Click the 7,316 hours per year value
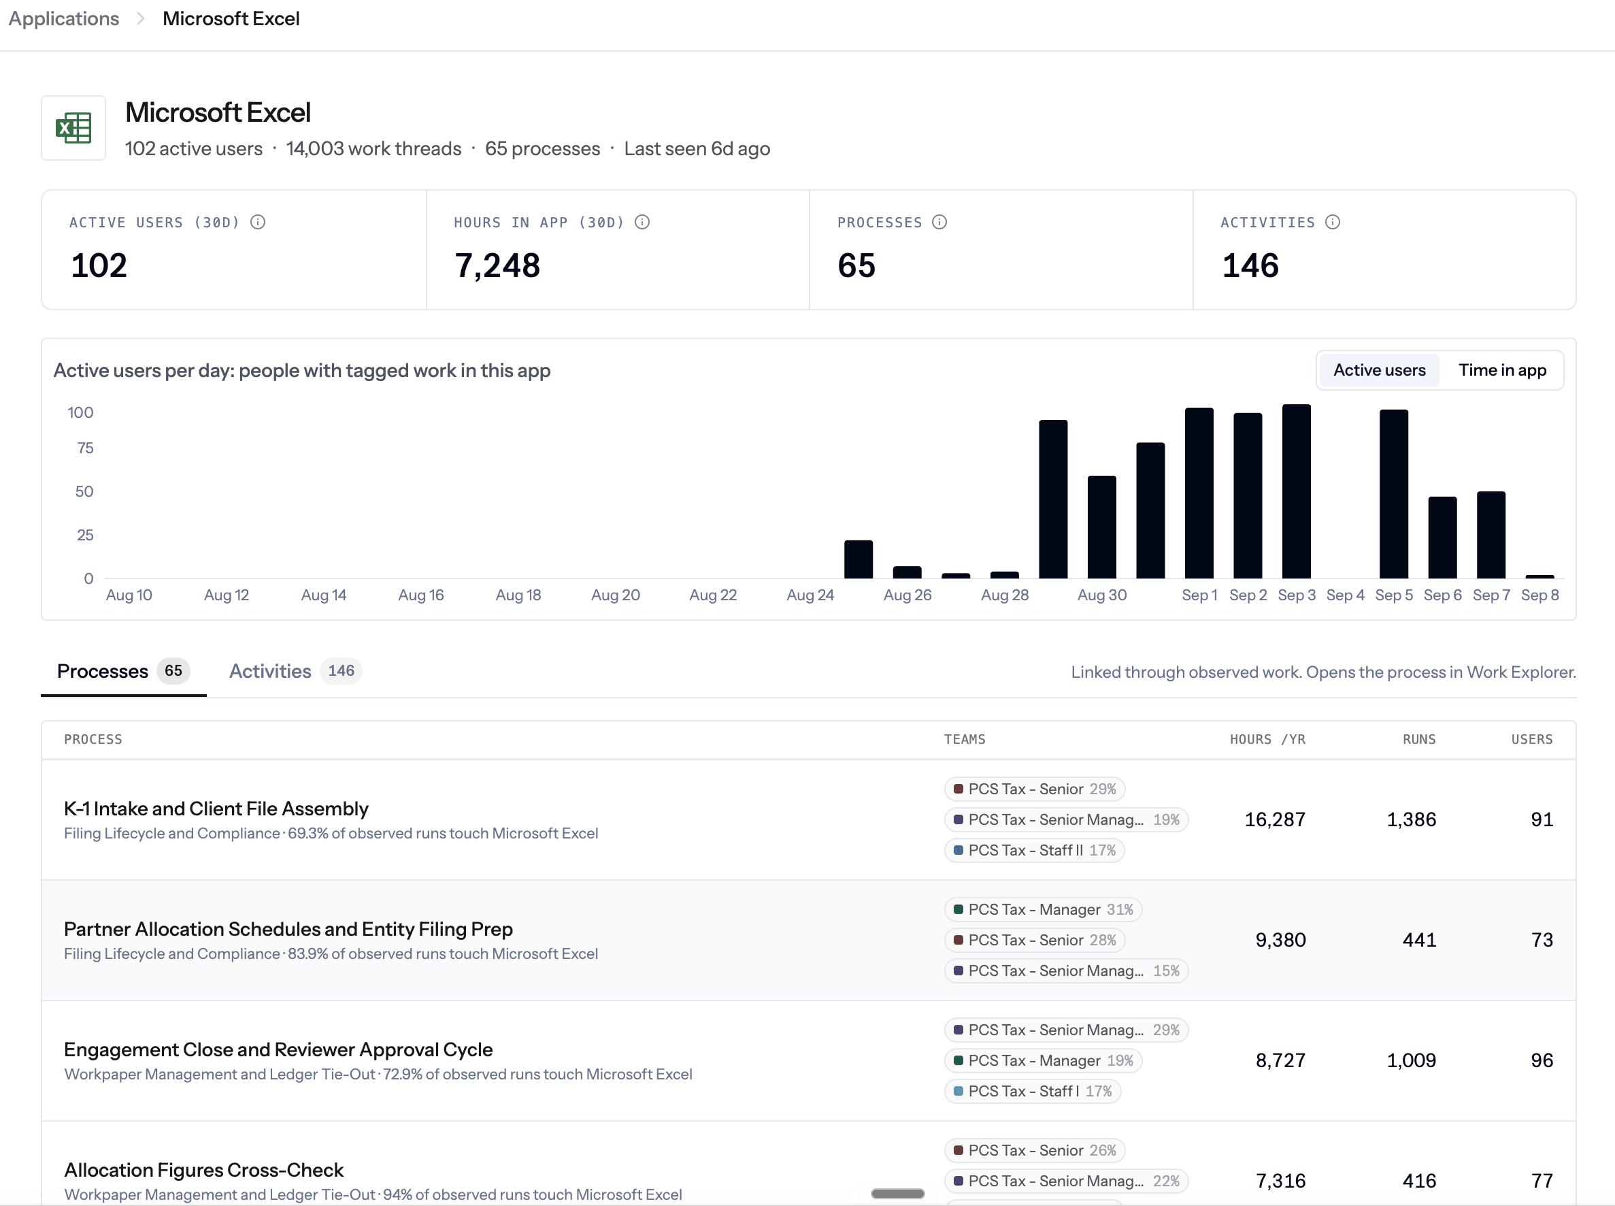Screen dimensions: 1615x1206 pos(1280,1181)
